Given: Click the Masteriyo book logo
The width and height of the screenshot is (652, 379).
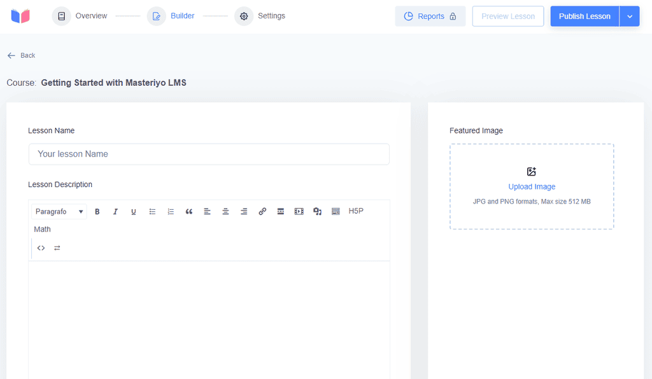Looking at the screenshot, I should point(20,16).
